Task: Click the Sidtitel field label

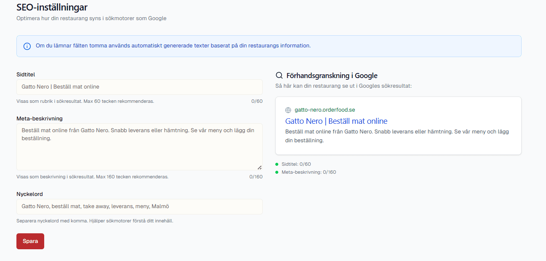Action: pos(27,74)
